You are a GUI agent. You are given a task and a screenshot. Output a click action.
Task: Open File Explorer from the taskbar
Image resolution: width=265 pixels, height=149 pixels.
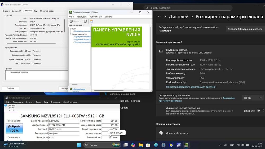pyautogui.click(x=141, y=145)
